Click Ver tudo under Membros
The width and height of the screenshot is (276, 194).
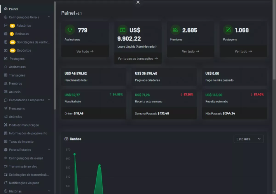pyautogui.click(x=190, y=51)
